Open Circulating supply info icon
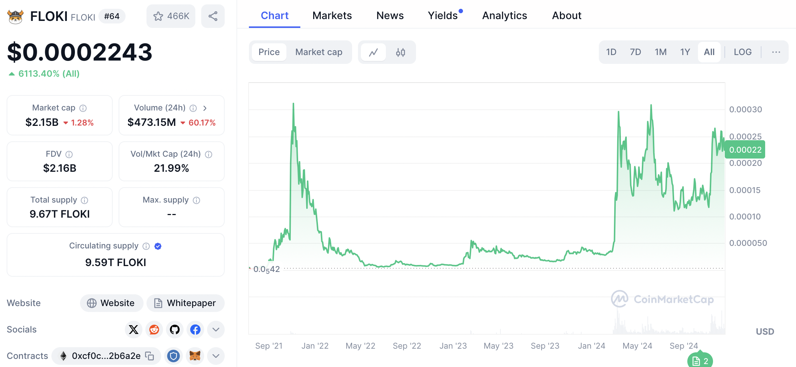 (x=146, y=246)
